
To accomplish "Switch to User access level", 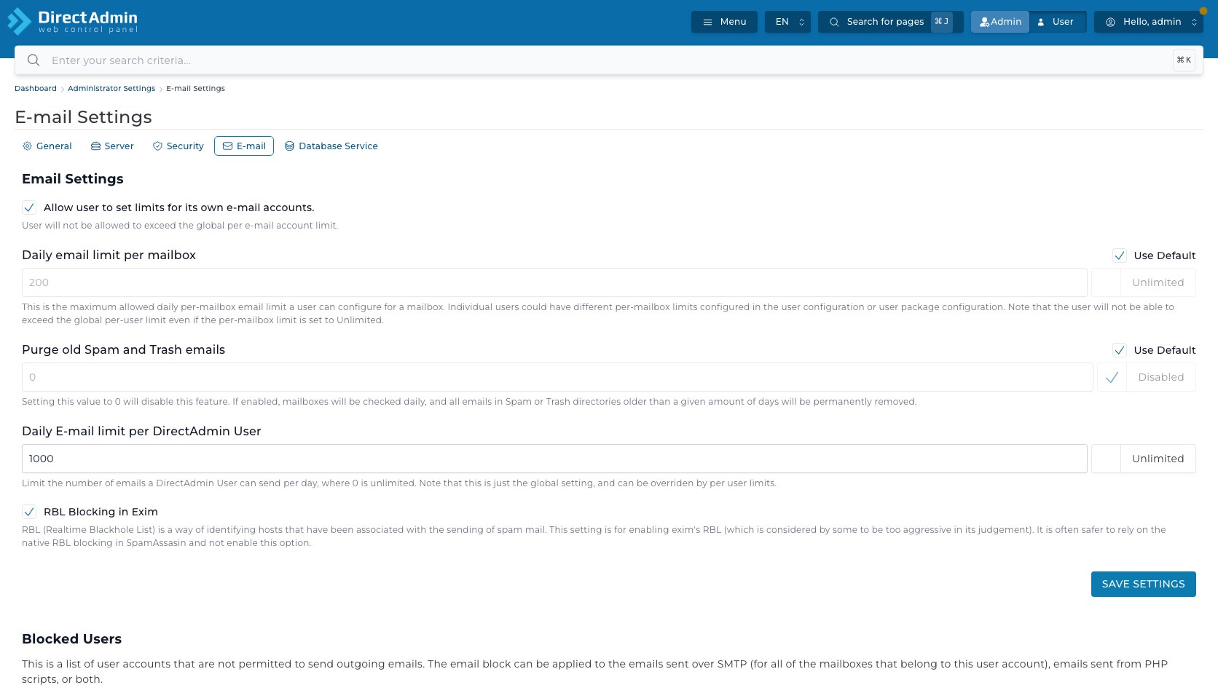I will click(x=1057, y=22).
